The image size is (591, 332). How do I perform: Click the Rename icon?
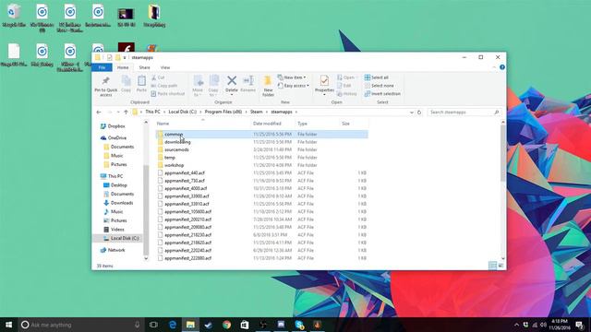248,80
